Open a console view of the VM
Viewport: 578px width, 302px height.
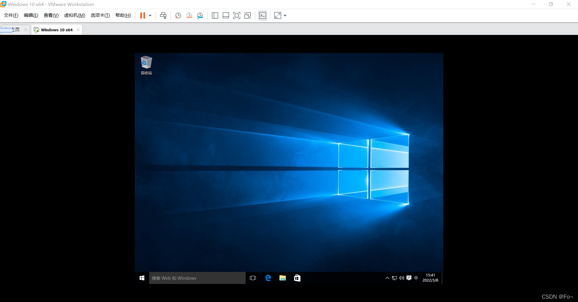[x=262, y=15]
